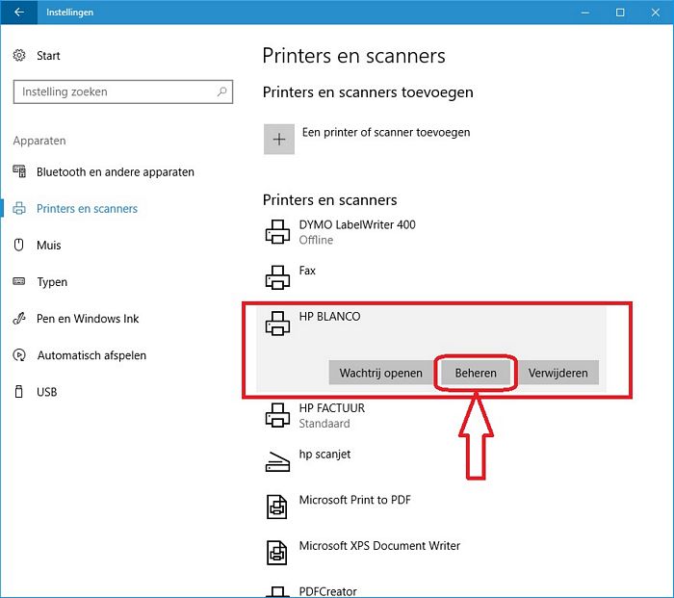This screenshot has width=674, height=598.
Task: Select Printers en scanners in sidebar
Action: 87,209
